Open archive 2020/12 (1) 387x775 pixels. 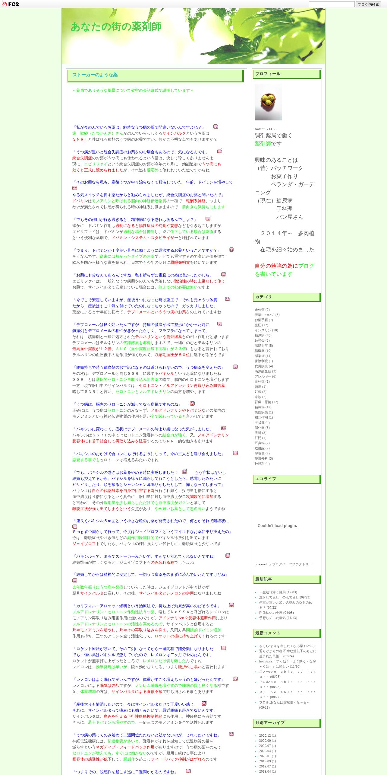coord(267,735)
